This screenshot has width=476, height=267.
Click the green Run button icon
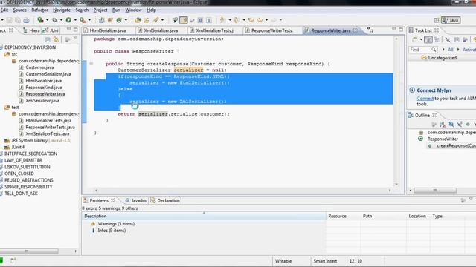coord(68,20)
